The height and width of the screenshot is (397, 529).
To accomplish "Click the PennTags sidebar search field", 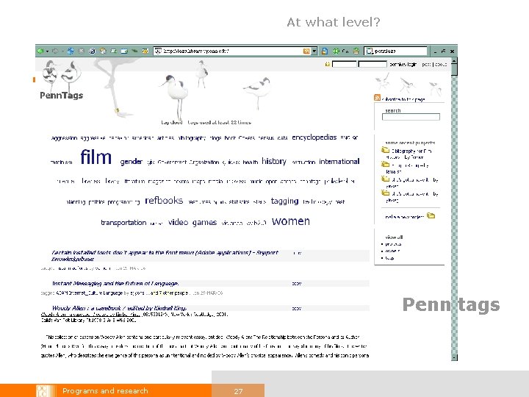I will (x=411, y=117).
